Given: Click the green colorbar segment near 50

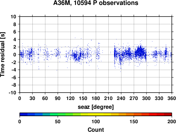Looking at the screenshot, I should 58,114.
